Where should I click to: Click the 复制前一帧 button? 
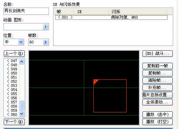(158, 66)
